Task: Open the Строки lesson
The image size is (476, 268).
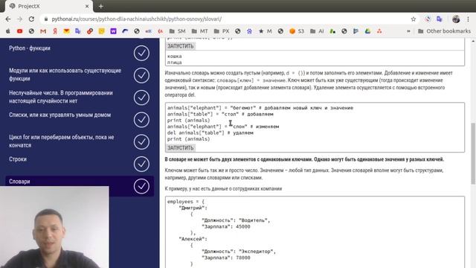Action: click(x=18, y=159)
